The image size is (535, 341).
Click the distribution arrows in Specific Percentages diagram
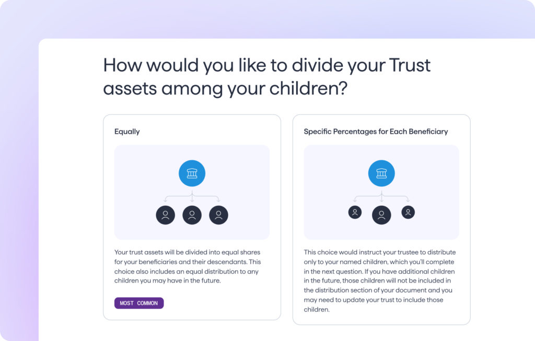[381, 197]
